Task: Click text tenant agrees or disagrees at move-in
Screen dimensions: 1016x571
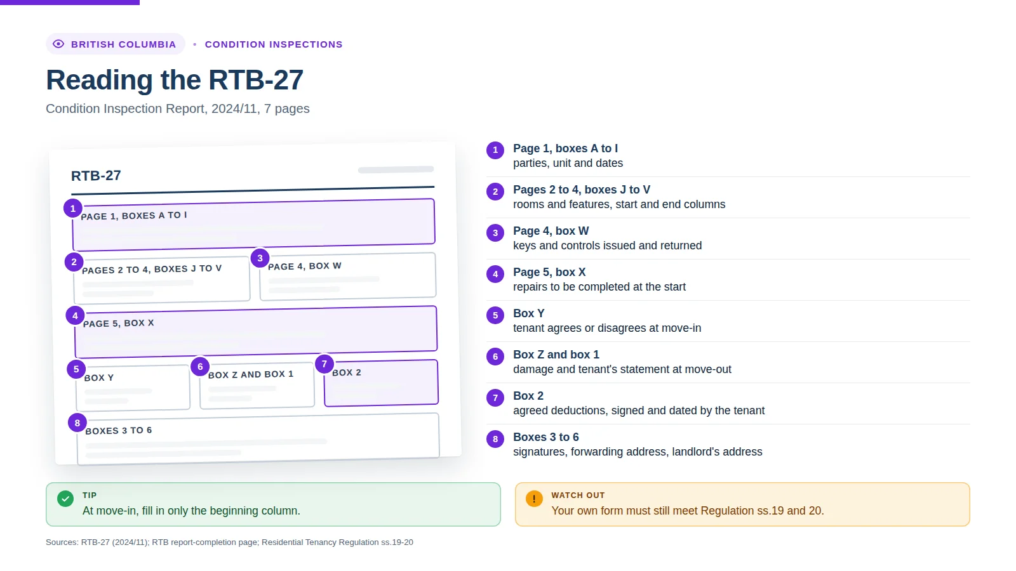Action: point(607,328)
